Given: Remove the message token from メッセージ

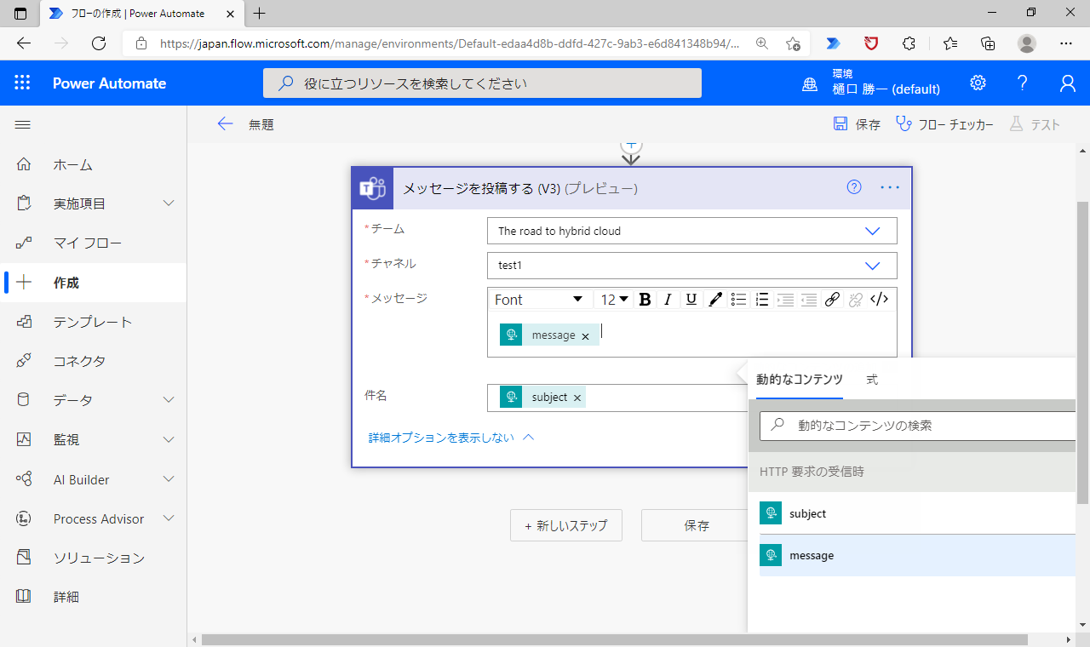Looking at the screenshot, I should click(x=585, y=336).
